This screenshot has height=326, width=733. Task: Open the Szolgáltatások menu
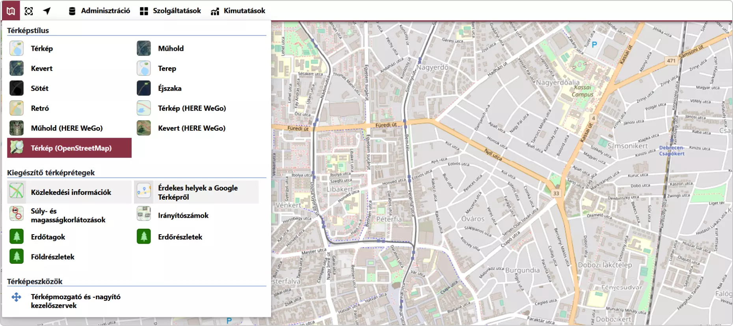[x=170, y=11]
